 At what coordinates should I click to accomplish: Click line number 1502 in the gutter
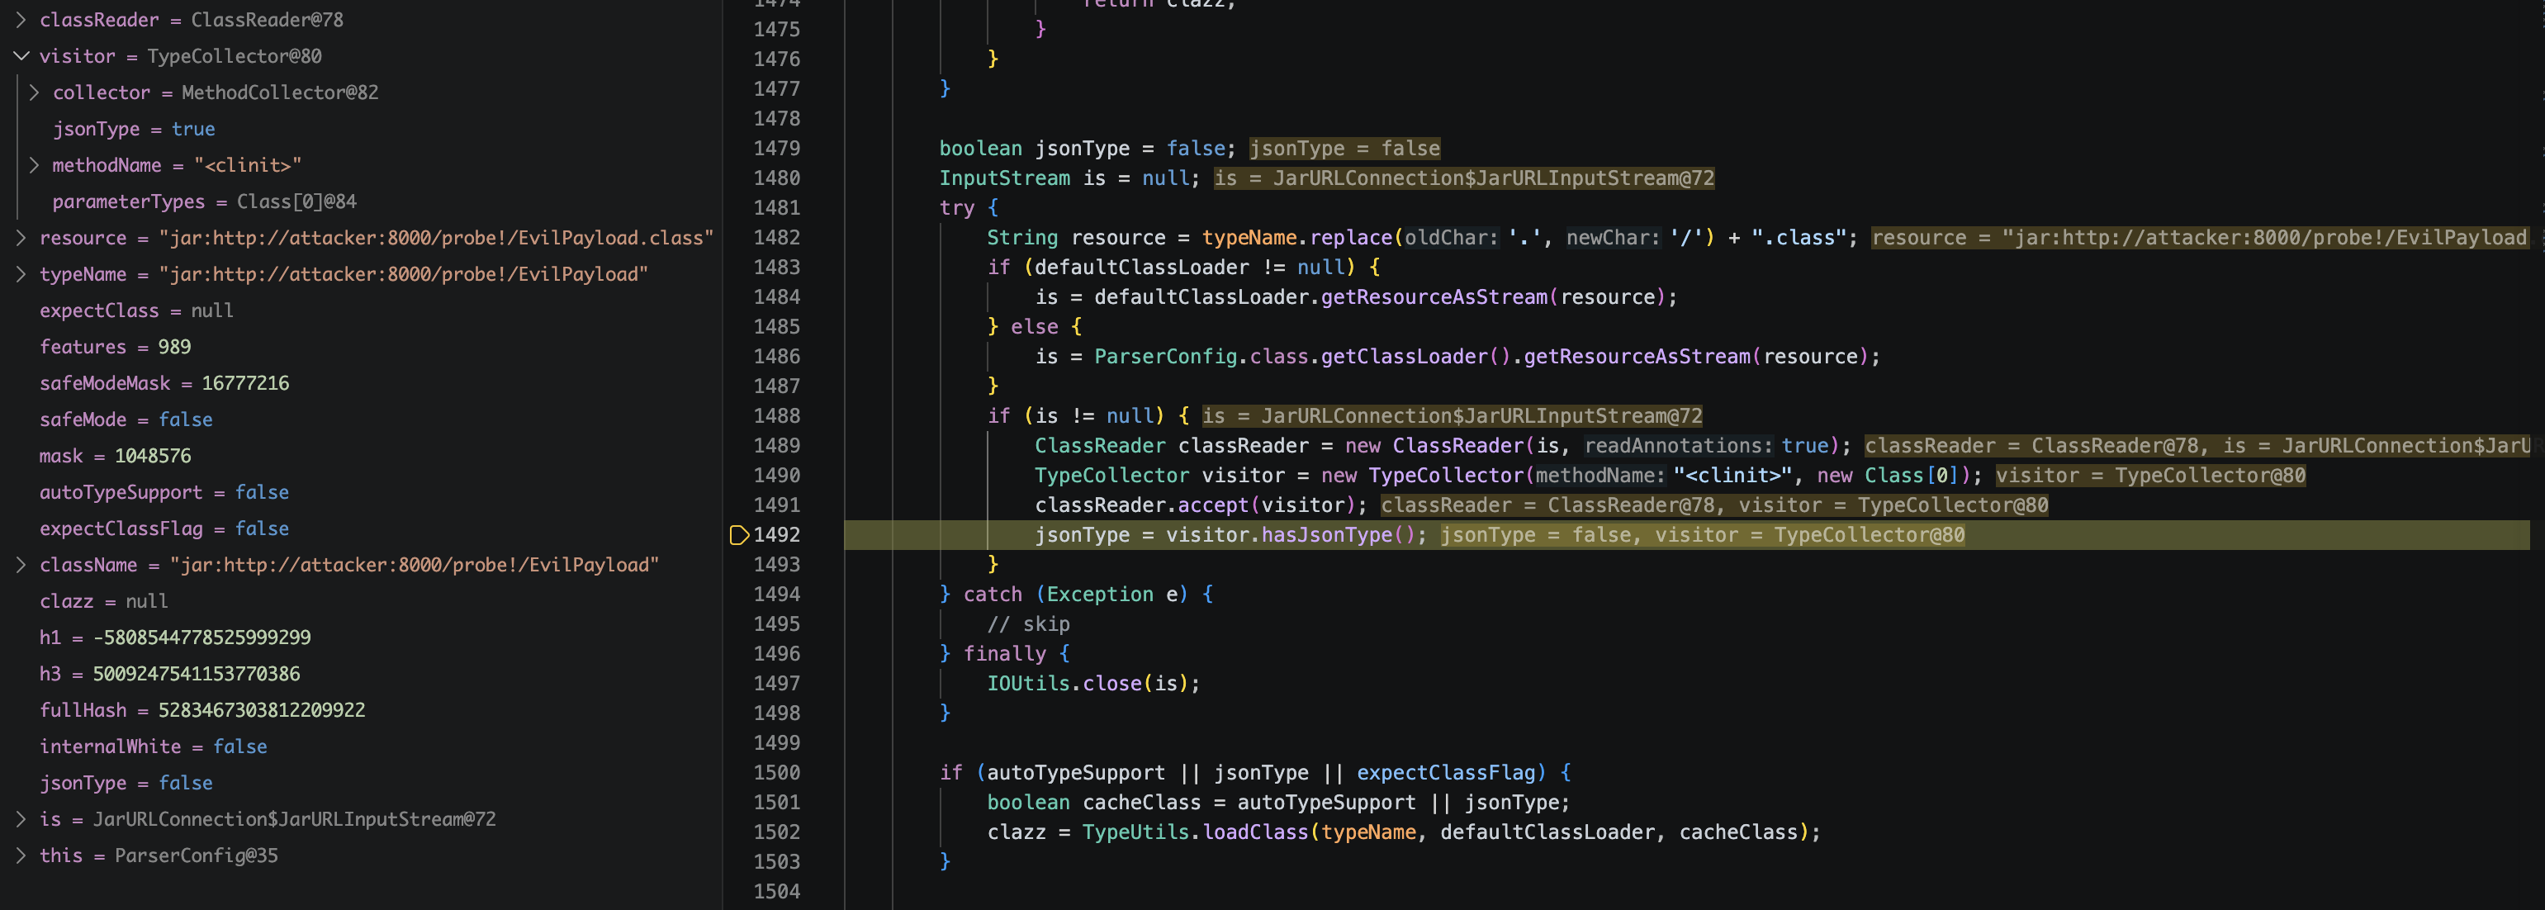click(x=776, y=832)
